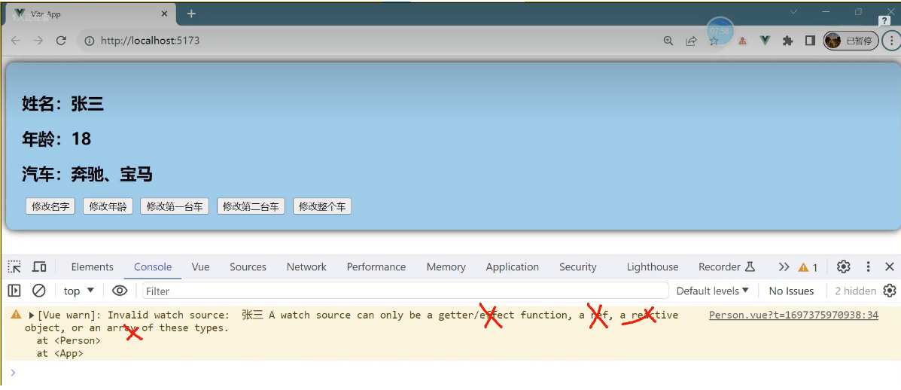Click the 修改第二台车 button
This screenshot has height=390, width=901.
point(251,206)
